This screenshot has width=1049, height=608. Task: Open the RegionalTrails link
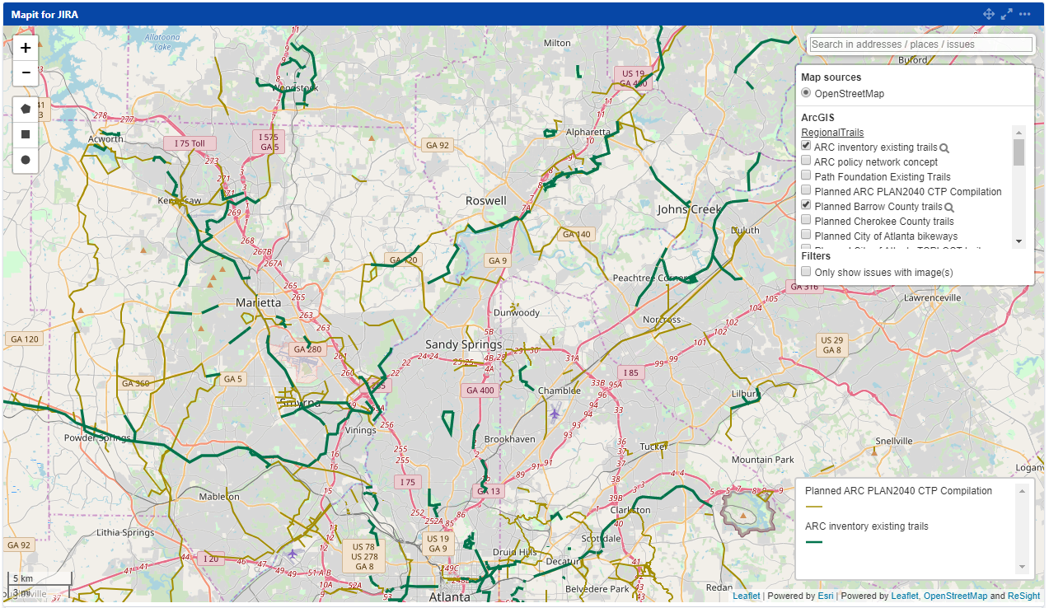(832, 132)
